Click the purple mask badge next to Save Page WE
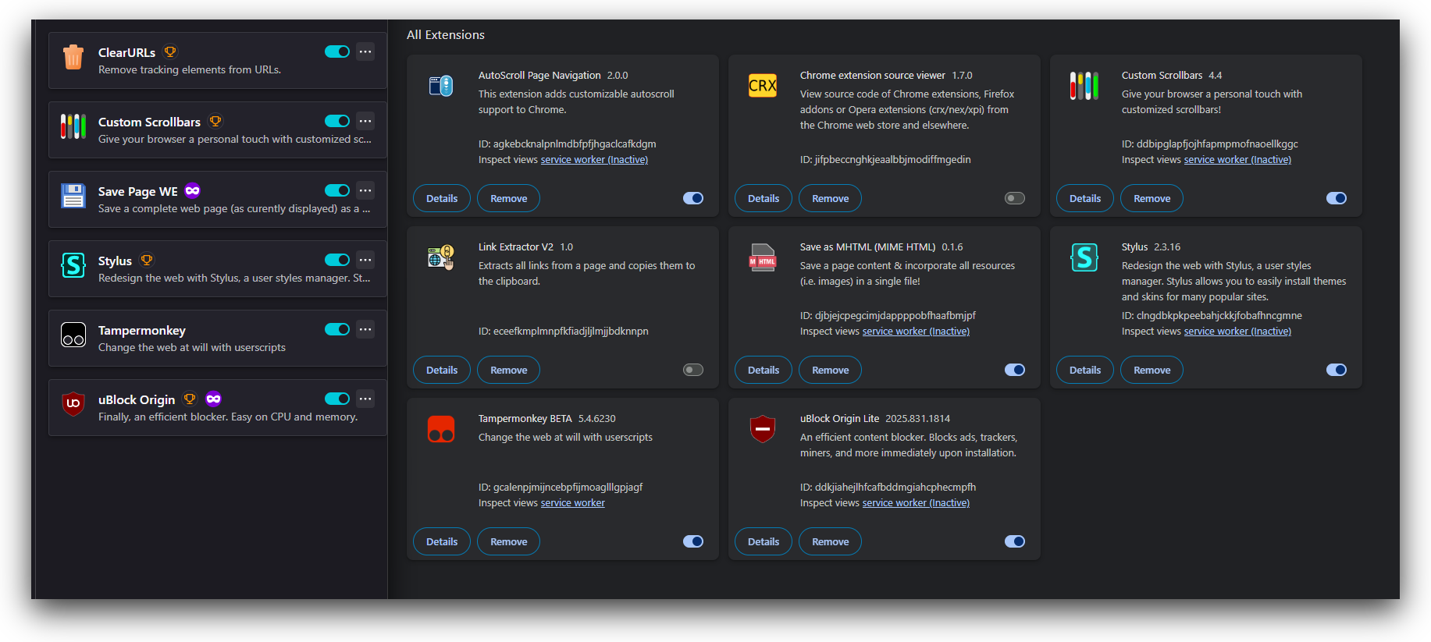 coord(192,191)
